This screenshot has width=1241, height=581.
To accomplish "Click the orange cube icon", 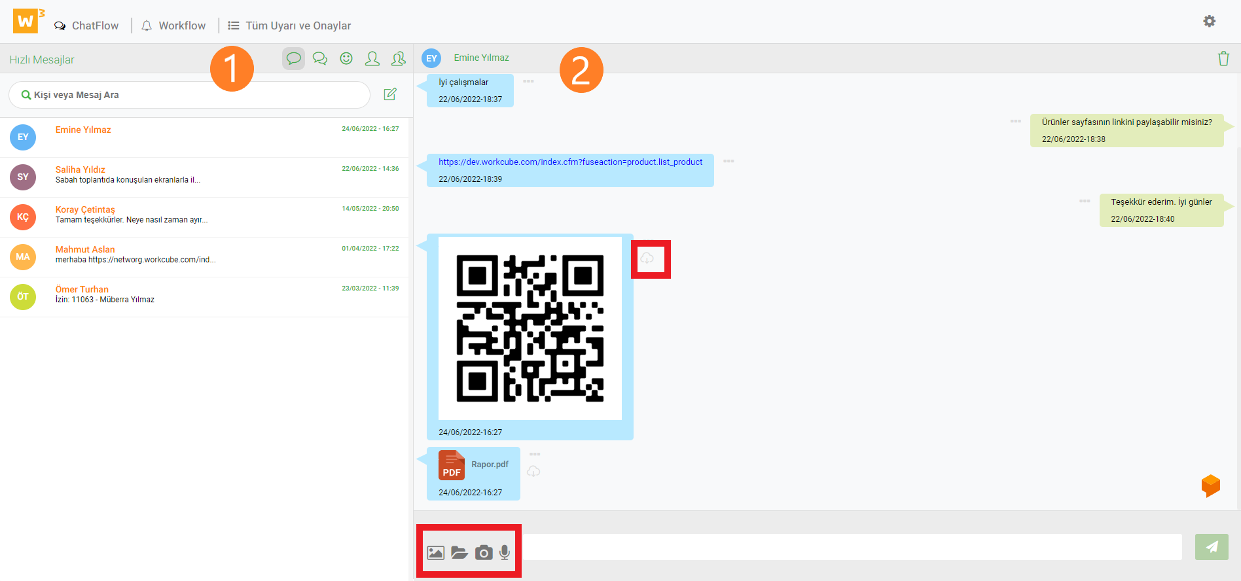I will pyautogui.click(x=1211, y=486).
